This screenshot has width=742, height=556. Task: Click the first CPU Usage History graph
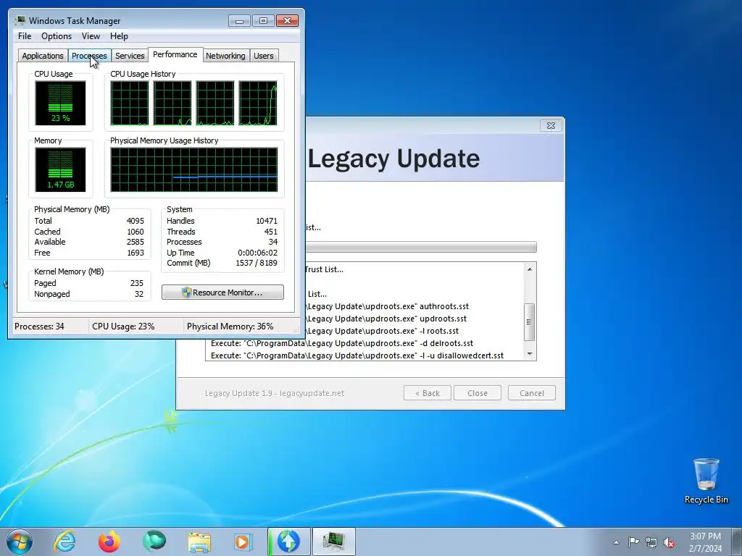[130, 103]
